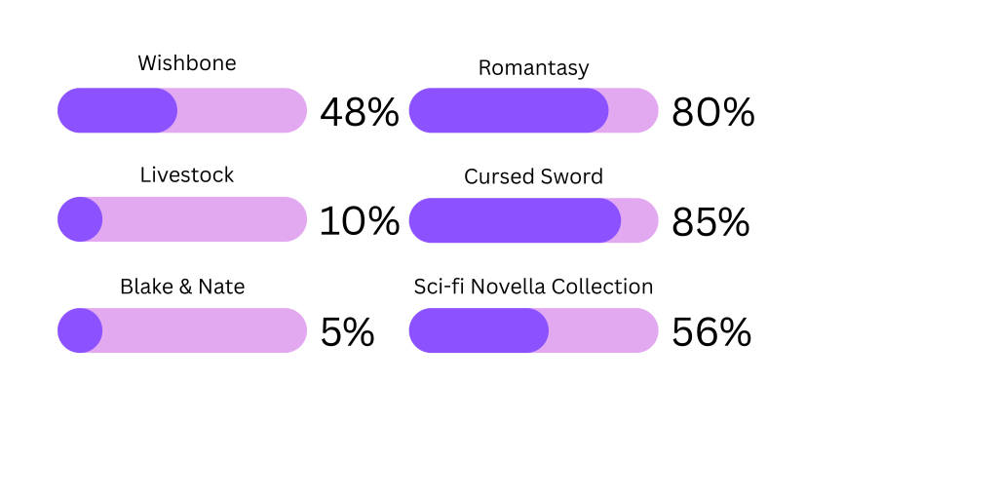The width and height of the screenshot is (998, 499).
Task: Click the 56% value text
Action: [x=711, y=332]
